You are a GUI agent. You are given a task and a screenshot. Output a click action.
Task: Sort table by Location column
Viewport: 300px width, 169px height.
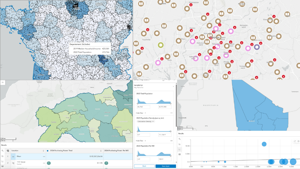pyautogui.click(x=43, y=151)
